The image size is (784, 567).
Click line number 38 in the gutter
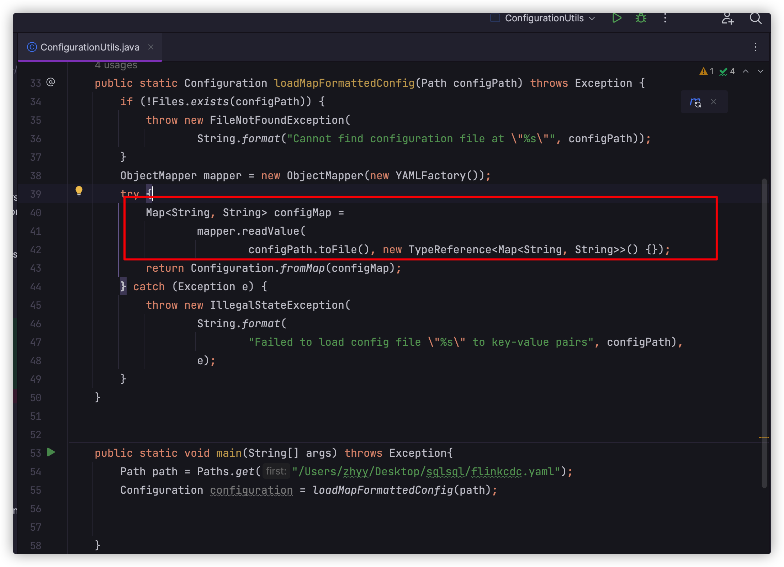pos(36,176)
